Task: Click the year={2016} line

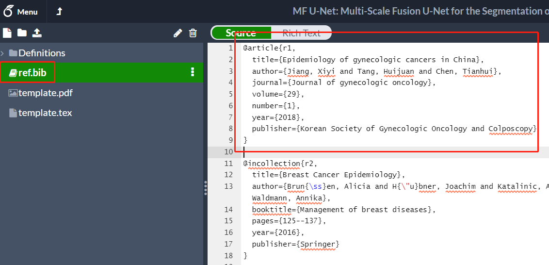Action: [x=278, y=232]
